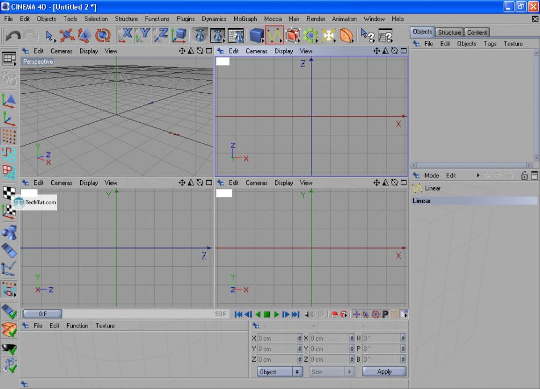The height and width of the screenshot is (389, 540).
Task: Select the Object Axis tool
Action: (x=9, y=119)
